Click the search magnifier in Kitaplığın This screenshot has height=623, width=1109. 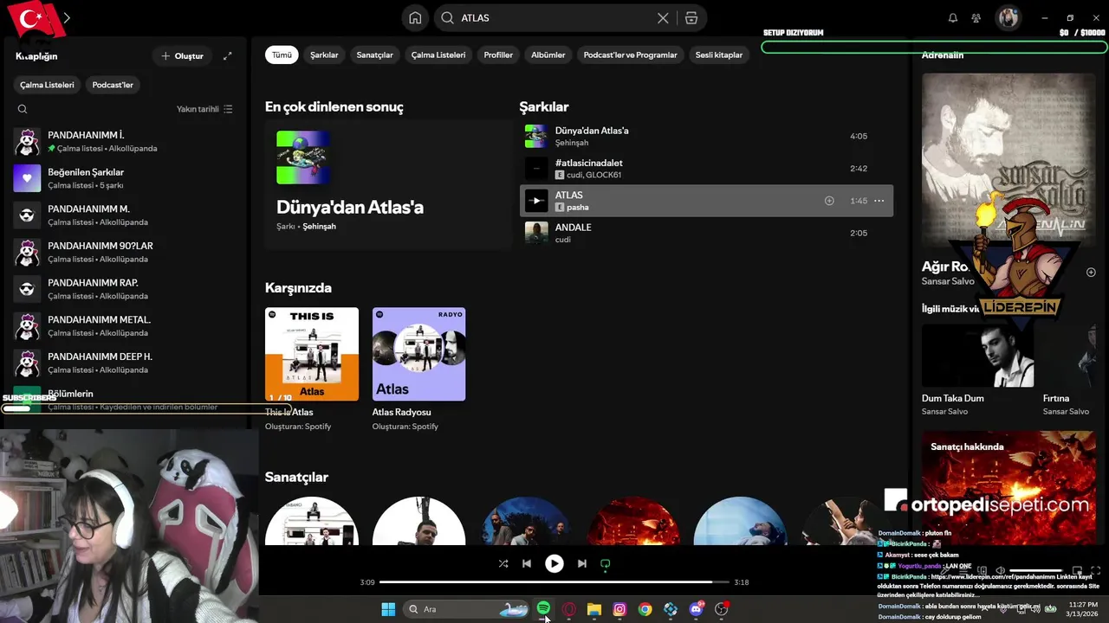[23, 109]
